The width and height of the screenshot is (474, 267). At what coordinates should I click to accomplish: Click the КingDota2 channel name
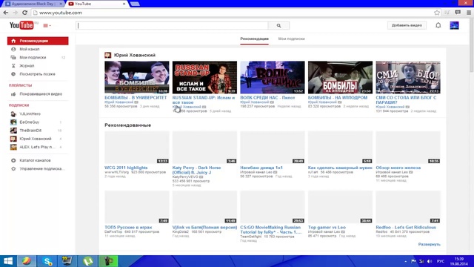click(181, 231)
